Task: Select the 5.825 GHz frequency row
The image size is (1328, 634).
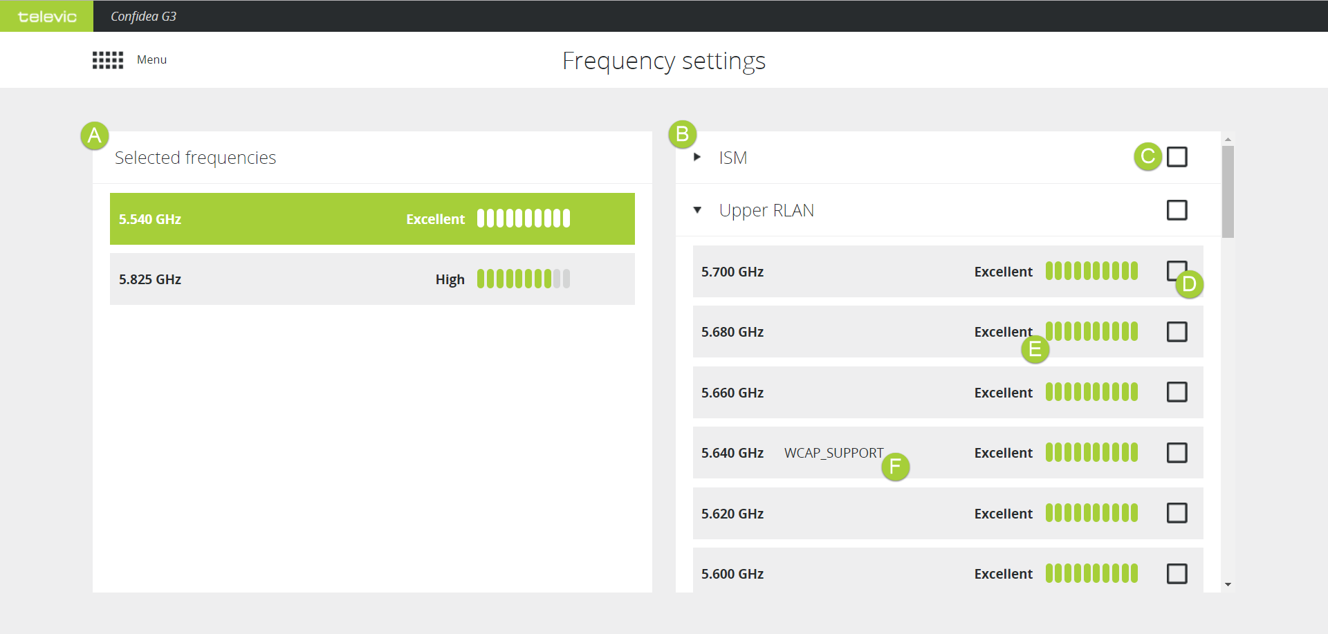Action: pyautogui.click(x=277, y=279)
